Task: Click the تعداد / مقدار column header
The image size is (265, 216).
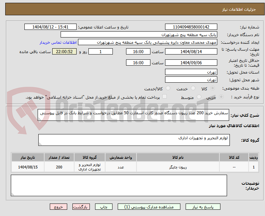Action: point(59,157)
